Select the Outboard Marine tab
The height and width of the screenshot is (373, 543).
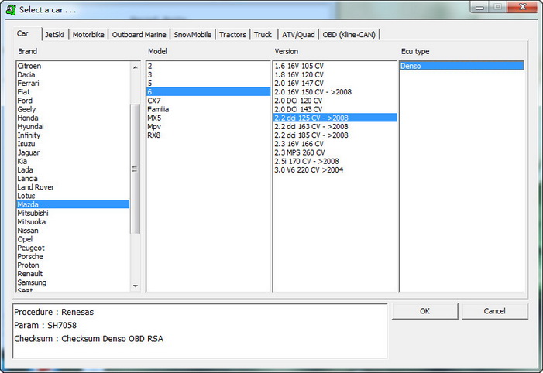tap(139, 35)
